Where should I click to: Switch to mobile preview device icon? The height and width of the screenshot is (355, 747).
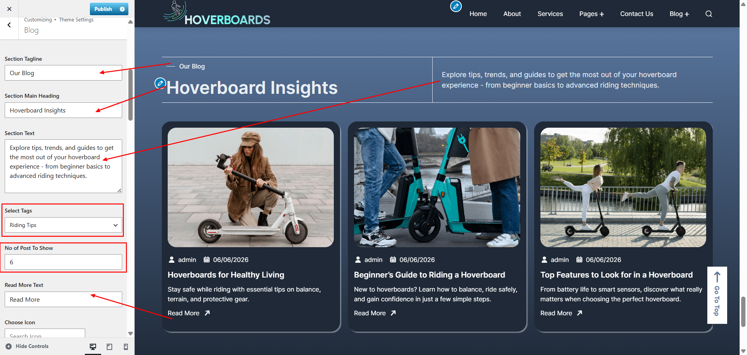click(126, 346)
